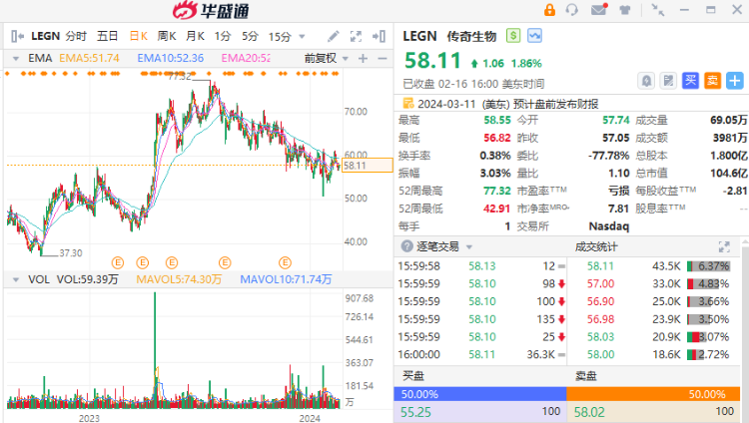Click the MAVOL10:71.74万 label
The width and height of the screenshot is (749, 423).
(286, 279)
